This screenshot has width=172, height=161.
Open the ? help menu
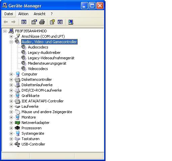pos(52,14)
